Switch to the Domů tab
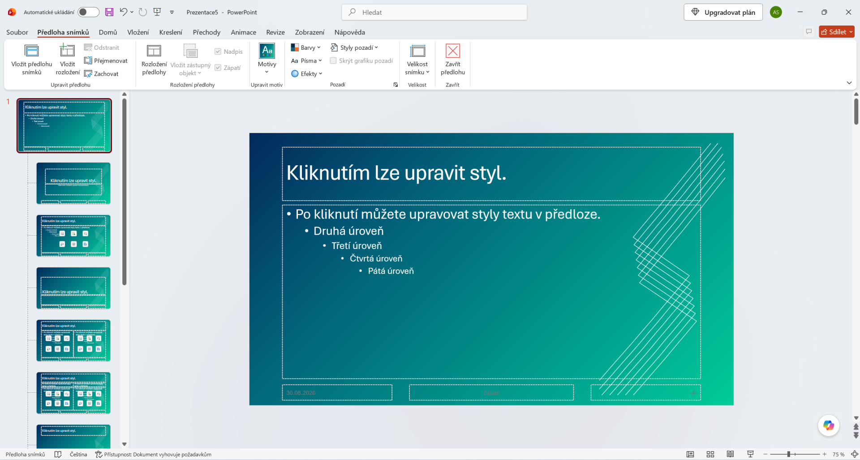This screenshot has height=460, width=860. [x=108, y=32]
